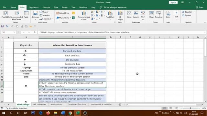Select the cell containing PageDown
The height and width of the screenshot is (116, 207).
[x=26, y=71]
